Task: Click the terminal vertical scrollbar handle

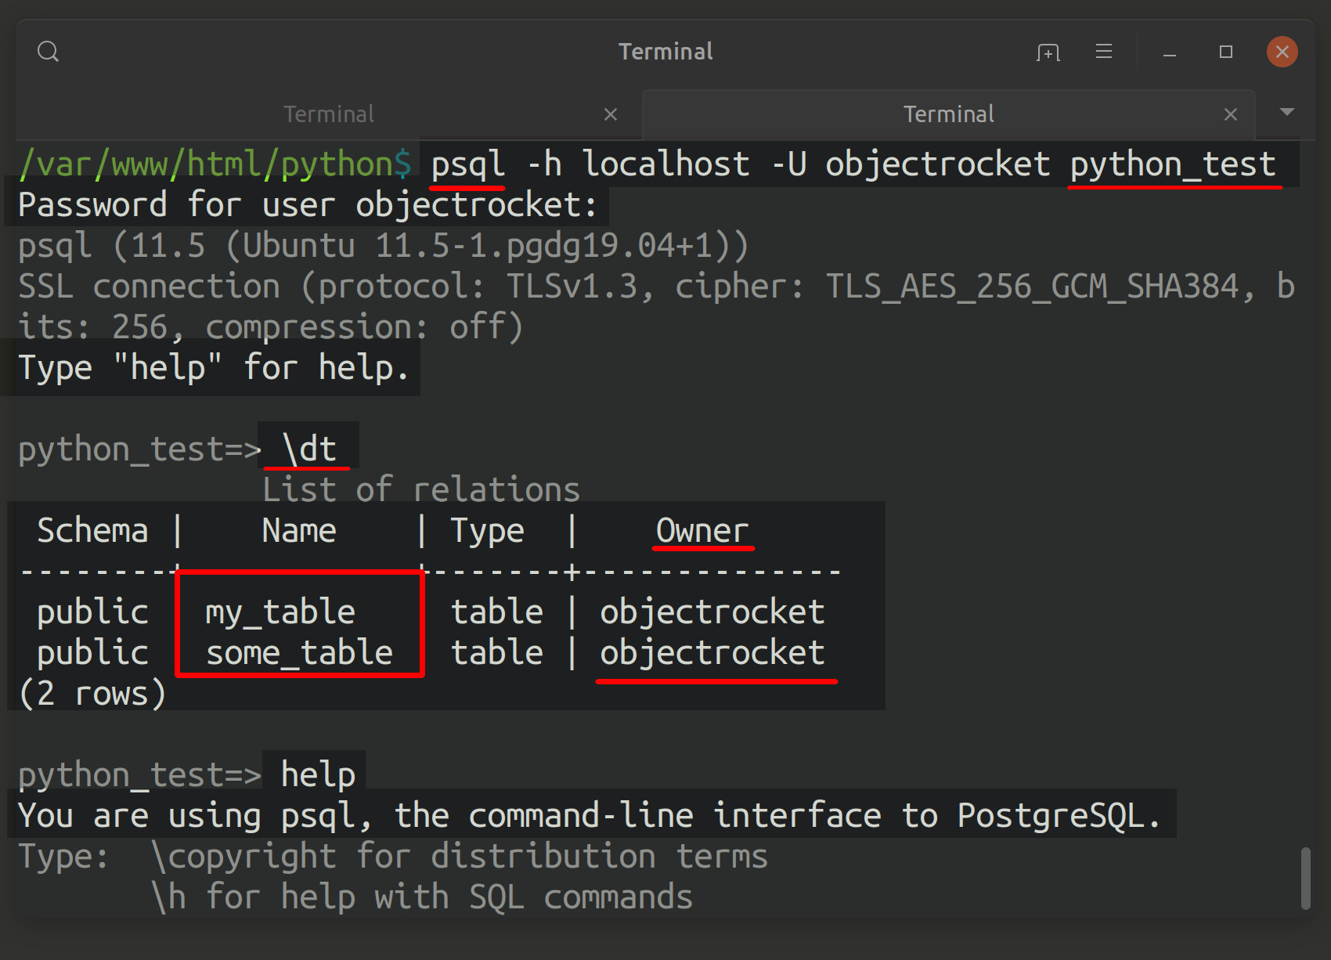Action: tap(1305, 878)
